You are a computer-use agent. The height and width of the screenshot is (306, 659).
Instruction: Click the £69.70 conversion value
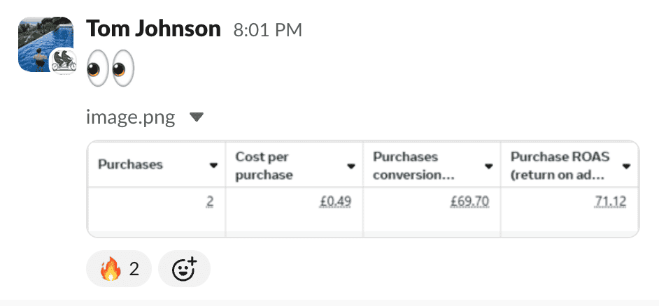tap(470, 203)
